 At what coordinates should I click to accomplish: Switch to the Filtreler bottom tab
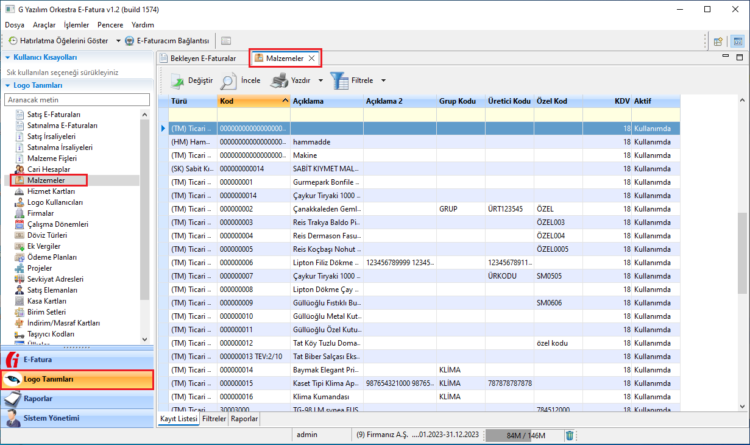pos(214,419)
